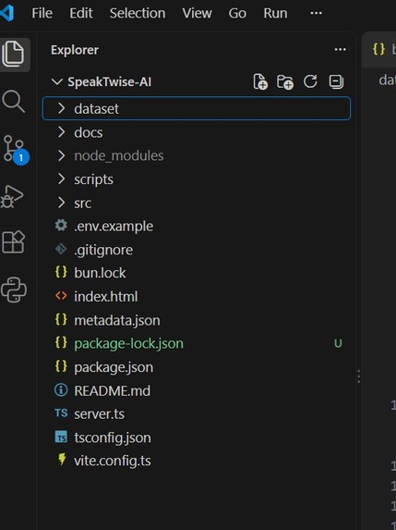Open Run and Debug view
The image size is (396, 530).
[13, 196]
